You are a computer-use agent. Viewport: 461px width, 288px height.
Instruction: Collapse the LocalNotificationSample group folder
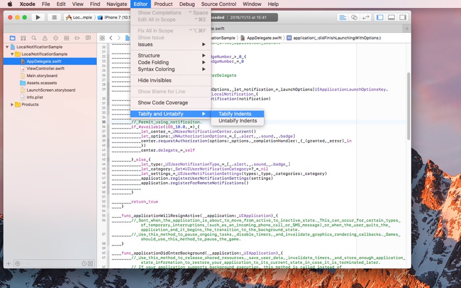(12, 54)
